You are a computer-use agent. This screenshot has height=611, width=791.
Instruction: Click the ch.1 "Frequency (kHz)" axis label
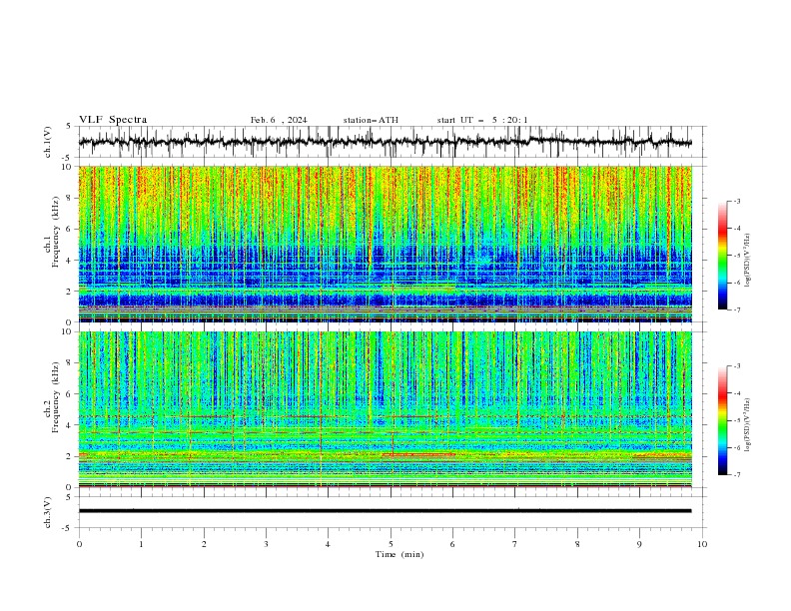(56, 232)
